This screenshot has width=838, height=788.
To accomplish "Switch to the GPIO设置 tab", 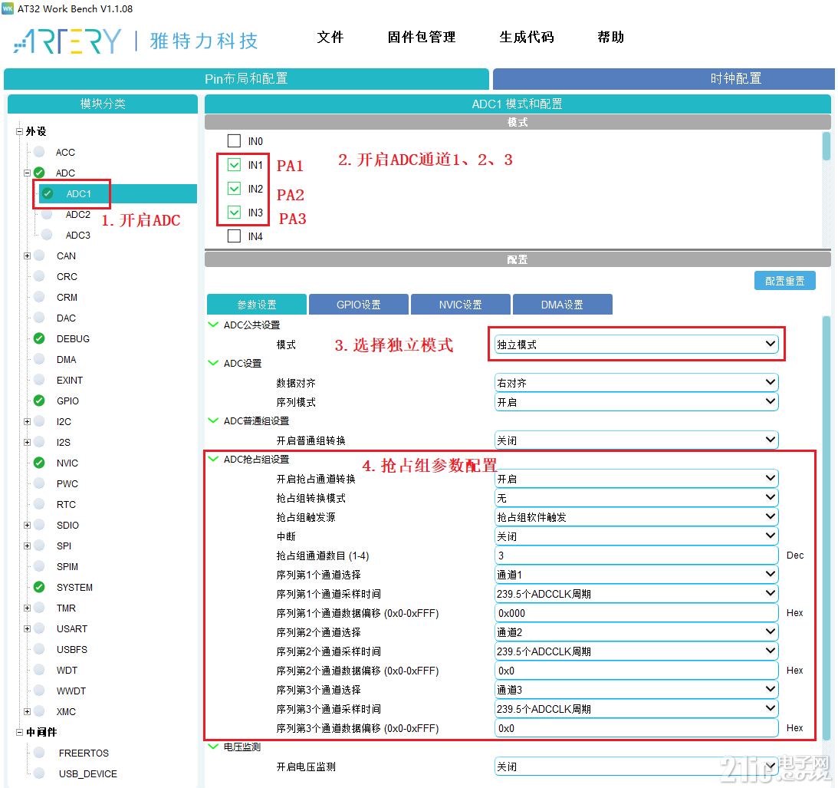I will coord(359,305).
